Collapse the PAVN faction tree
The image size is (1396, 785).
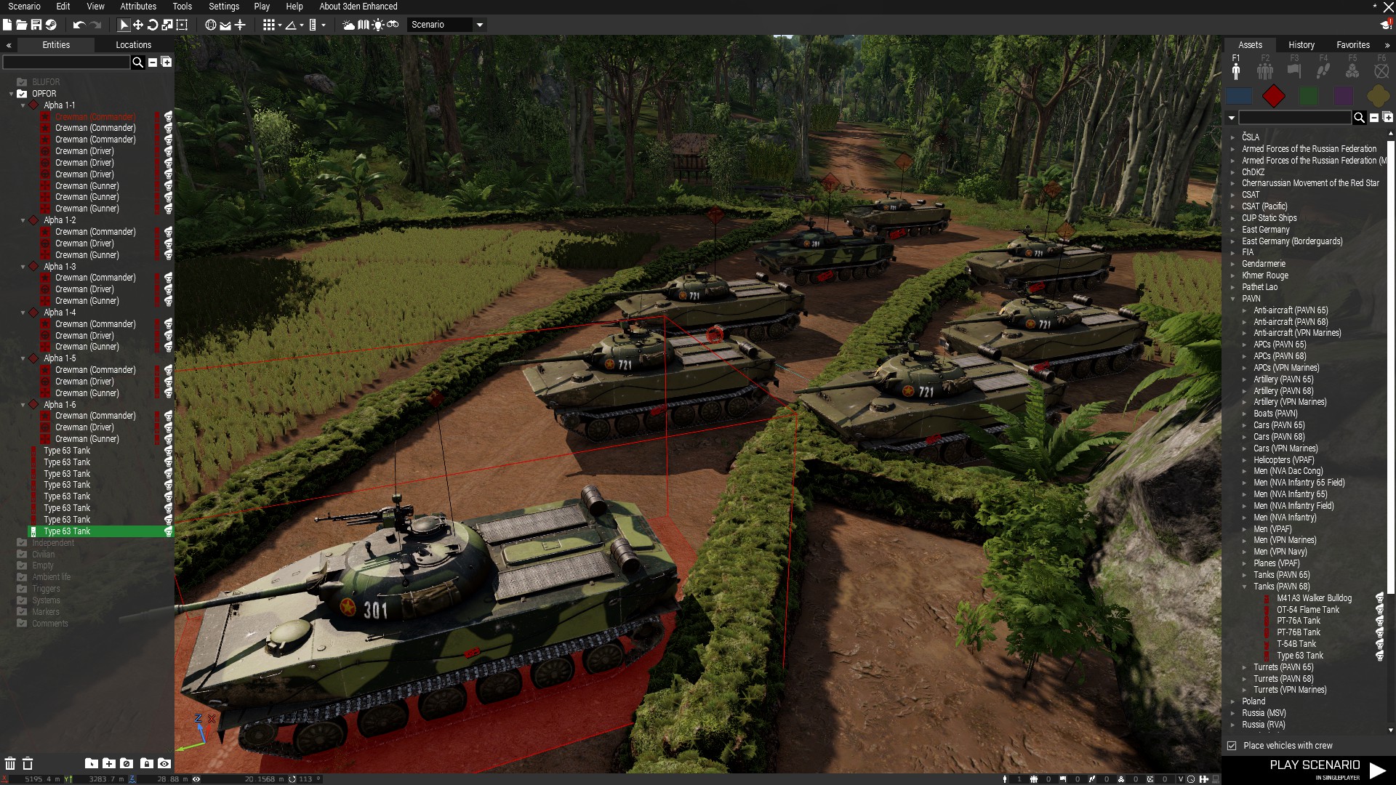pyautogui.click(x=1232, y=299)
